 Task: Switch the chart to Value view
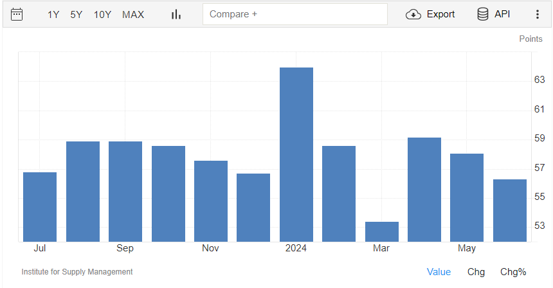(x=439, y=272)
